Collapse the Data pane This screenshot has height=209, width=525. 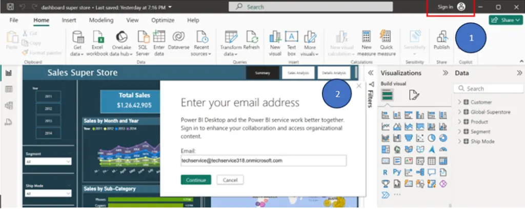519,73
